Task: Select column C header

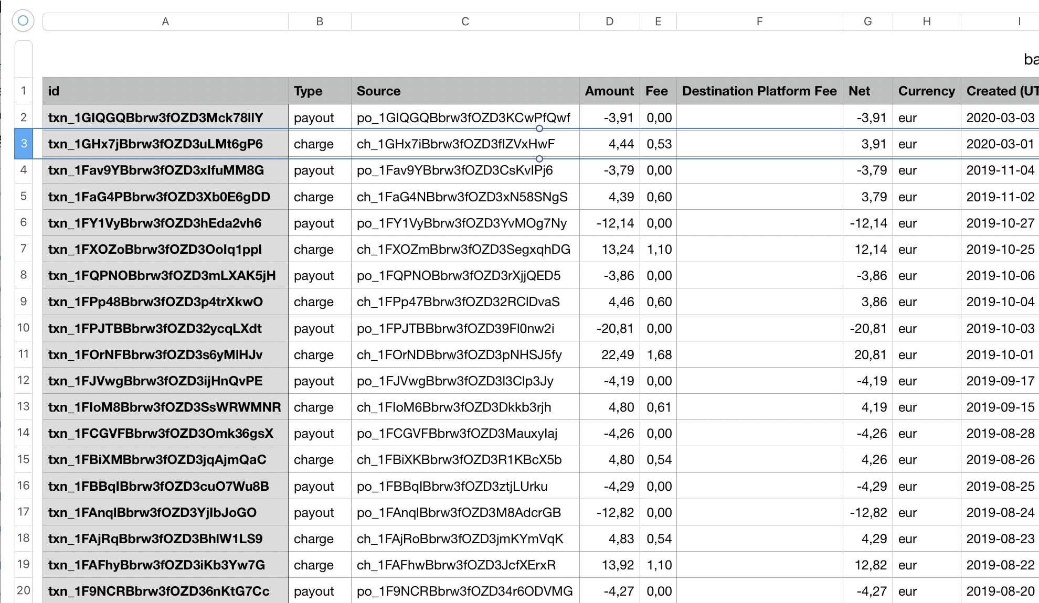Action: tap(465, 21)
